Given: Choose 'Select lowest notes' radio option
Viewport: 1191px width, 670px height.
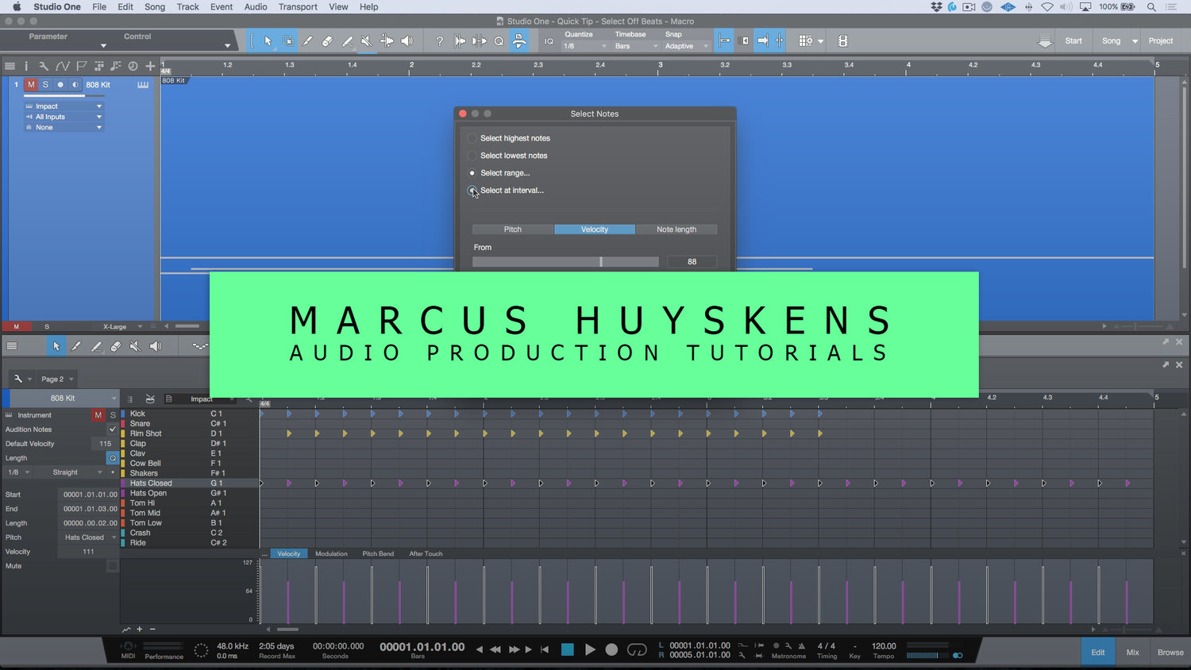Looking at the screenshot, I should (x=472, y=156).
